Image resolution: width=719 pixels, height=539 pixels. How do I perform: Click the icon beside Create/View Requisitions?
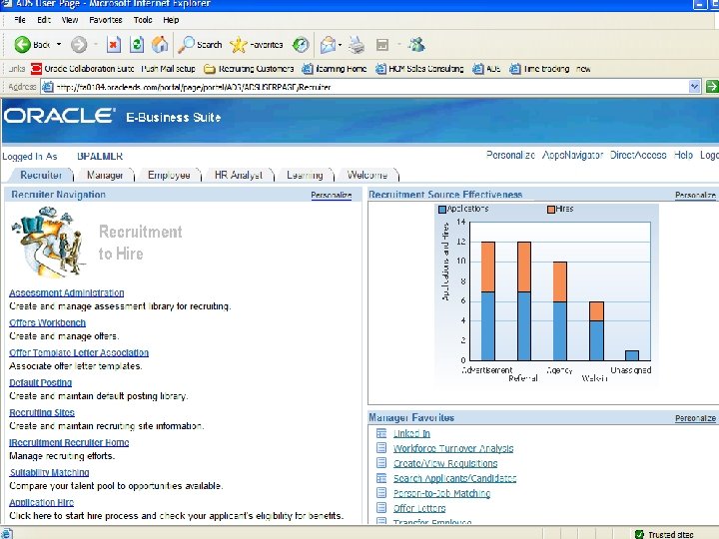point(381,463)
